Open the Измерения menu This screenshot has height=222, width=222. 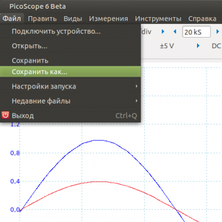(108, 19)
